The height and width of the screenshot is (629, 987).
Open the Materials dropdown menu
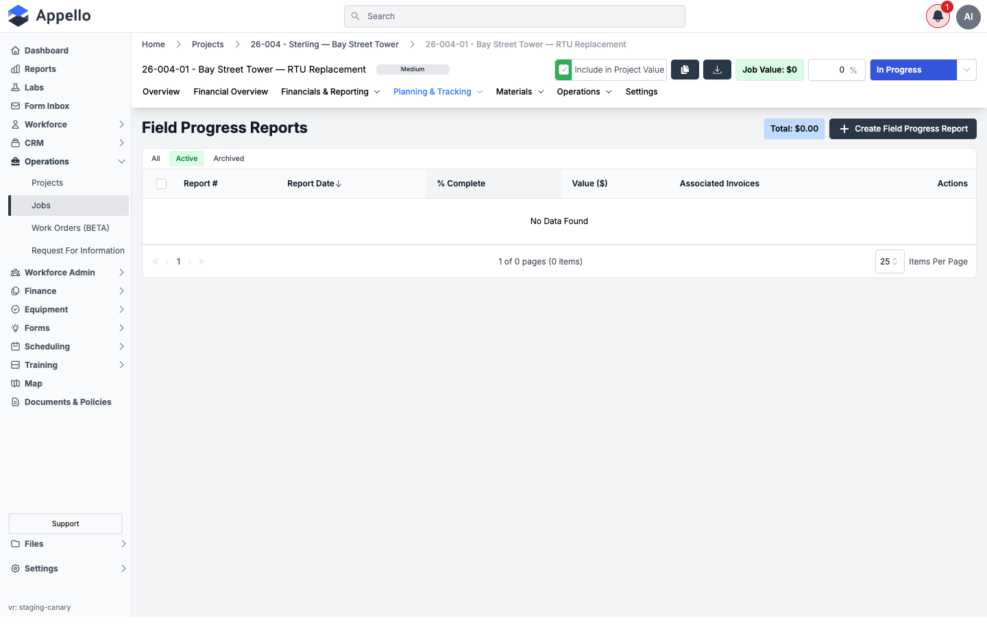[x=520, y=92]
